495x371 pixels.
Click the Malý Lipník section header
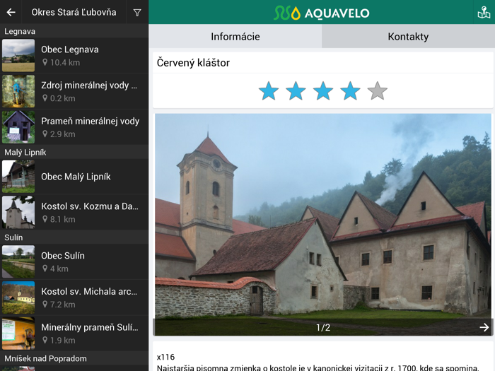(x=74, y=153)
